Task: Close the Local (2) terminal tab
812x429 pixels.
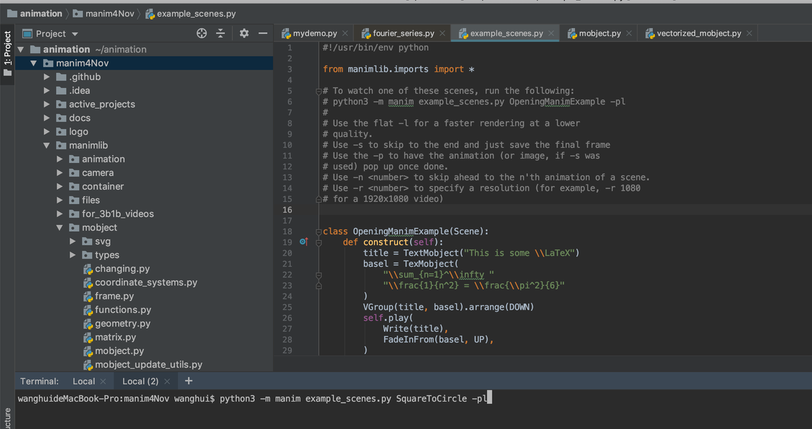Action: coord(168,381)
